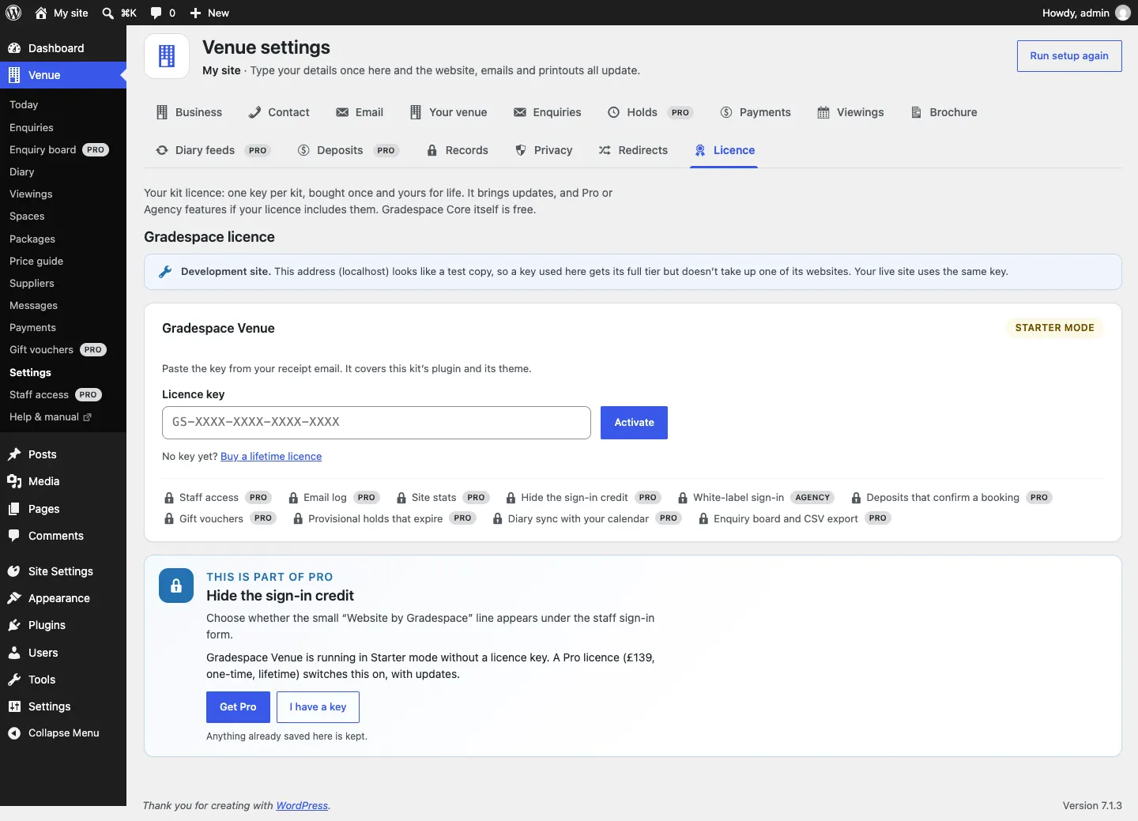Click the Users person icon in sidebar

14,653
